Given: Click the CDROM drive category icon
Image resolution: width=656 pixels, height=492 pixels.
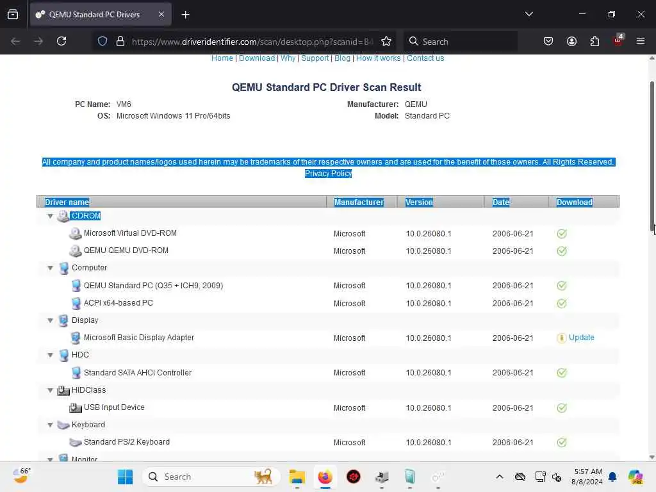Looking at the screenshot, I should pos(63,216).
